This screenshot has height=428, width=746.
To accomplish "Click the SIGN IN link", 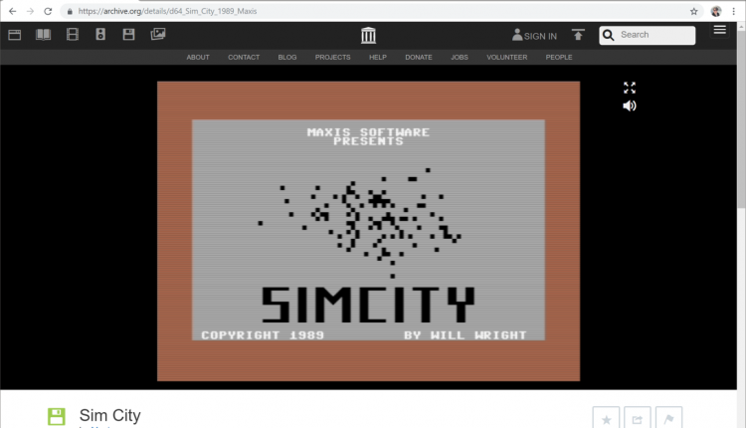I will click(535, 36).
